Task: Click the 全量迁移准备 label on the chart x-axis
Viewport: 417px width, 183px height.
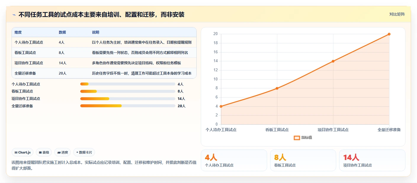Action: click(x=389, y=130)
